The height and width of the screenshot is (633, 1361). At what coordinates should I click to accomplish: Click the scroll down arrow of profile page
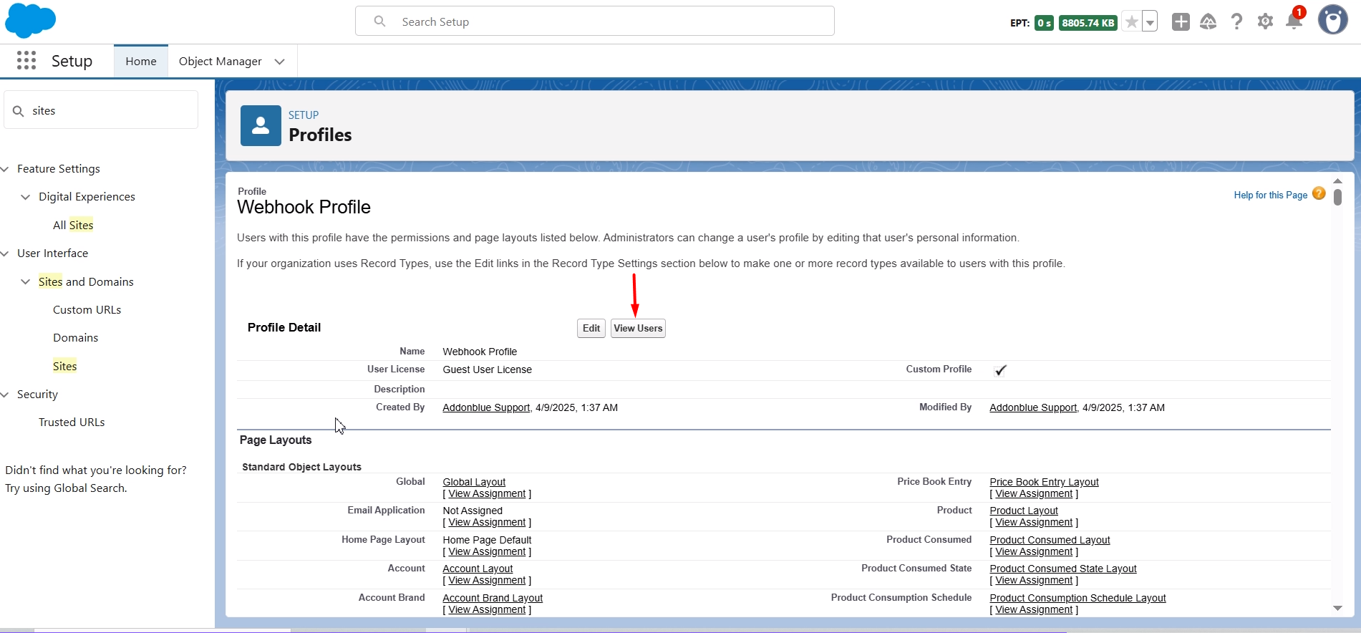pos(1337,608)
